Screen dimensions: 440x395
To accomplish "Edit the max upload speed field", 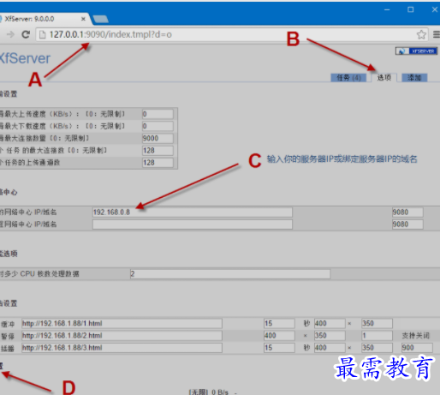I will click(x=158, y=114).
